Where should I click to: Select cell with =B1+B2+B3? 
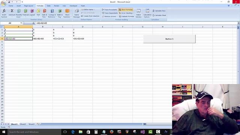(43, 39)
